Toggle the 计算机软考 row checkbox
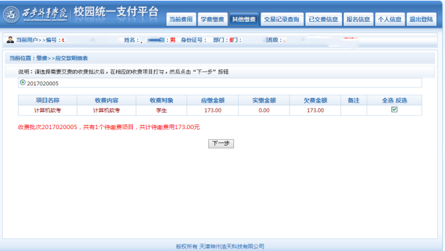 [394, 109]
